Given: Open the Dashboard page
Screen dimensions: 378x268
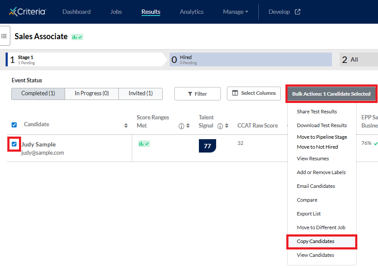Looking at the screenshot, I should 77,12.
